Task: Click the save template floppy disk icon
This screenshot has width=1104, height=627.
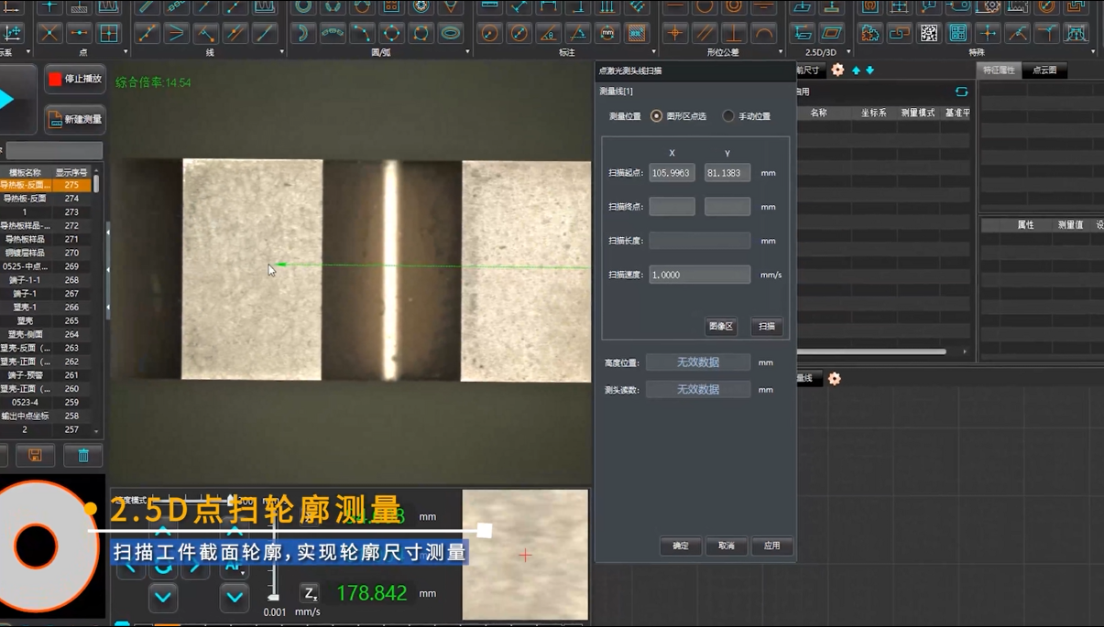Action: click(x=35, y=455)
